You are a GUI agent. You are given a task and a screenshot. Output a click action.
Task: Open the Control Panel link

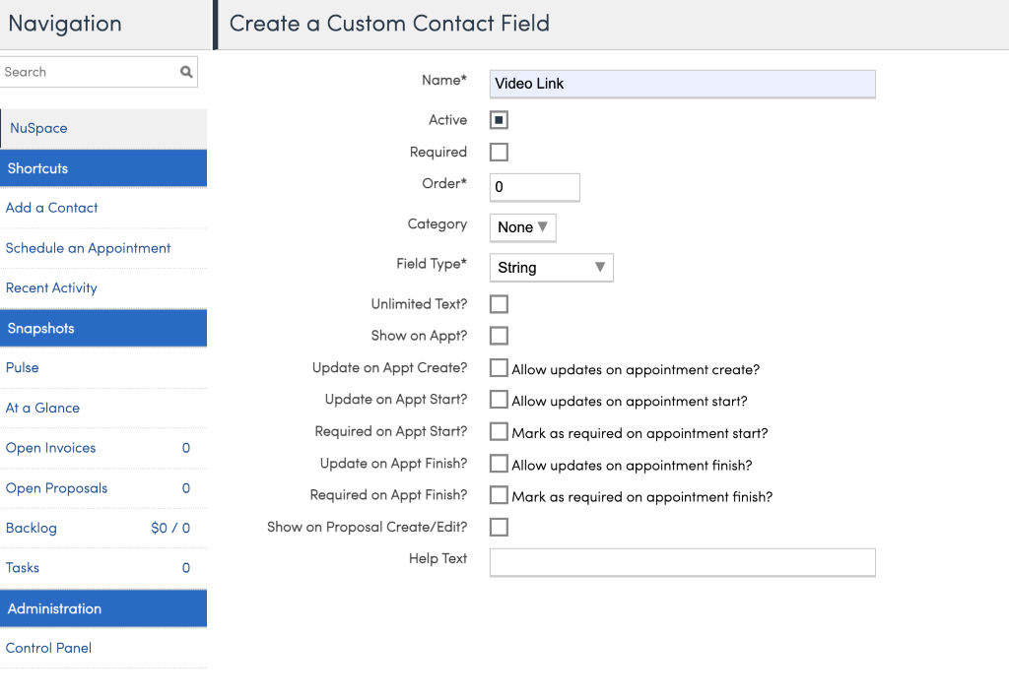point(49,648)
